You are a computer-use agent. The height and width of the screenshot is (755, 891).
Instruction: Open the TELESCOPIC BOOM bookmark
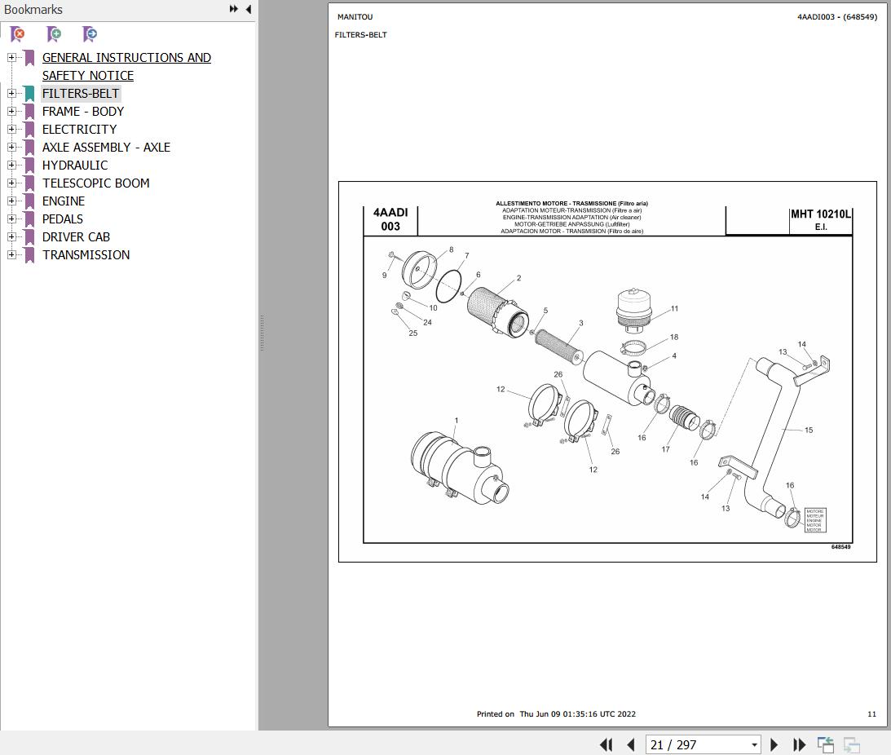[x=96, y=183]
